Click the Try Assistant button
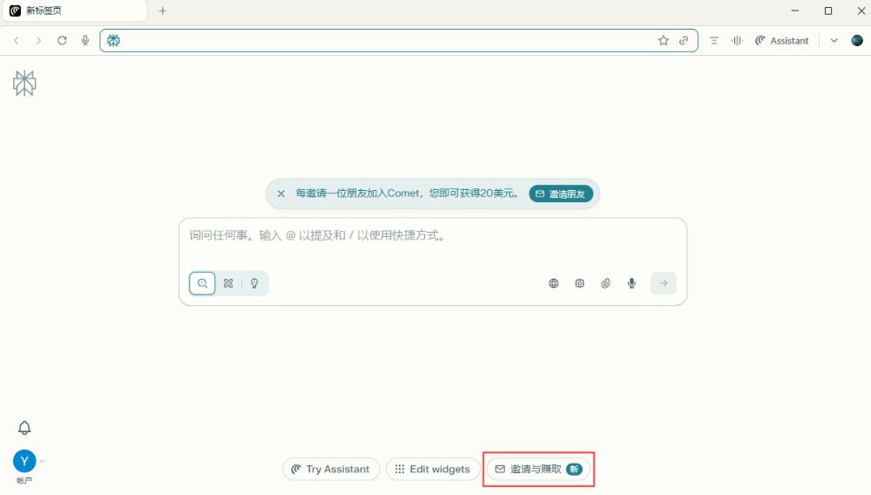Image resolution: width=871 pixels, height=495 pixels. click(331, 469)
